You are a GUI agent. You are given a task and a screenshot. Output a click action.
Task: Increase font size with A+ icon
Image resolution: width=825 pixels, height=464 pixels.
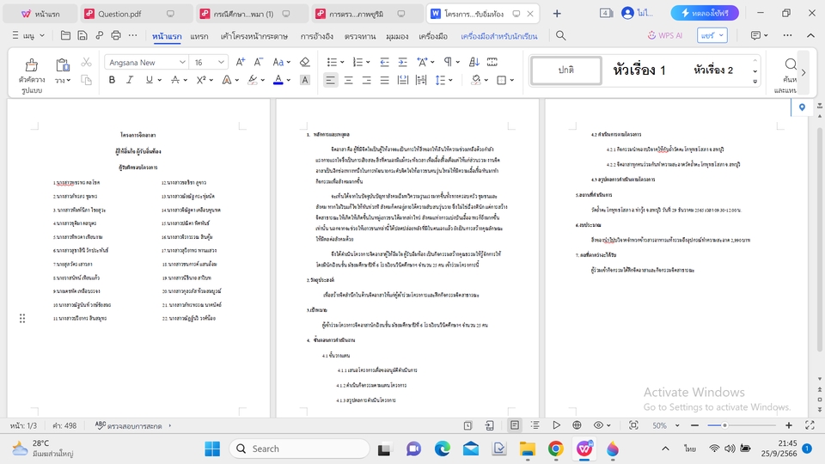[x=241, y=62]
